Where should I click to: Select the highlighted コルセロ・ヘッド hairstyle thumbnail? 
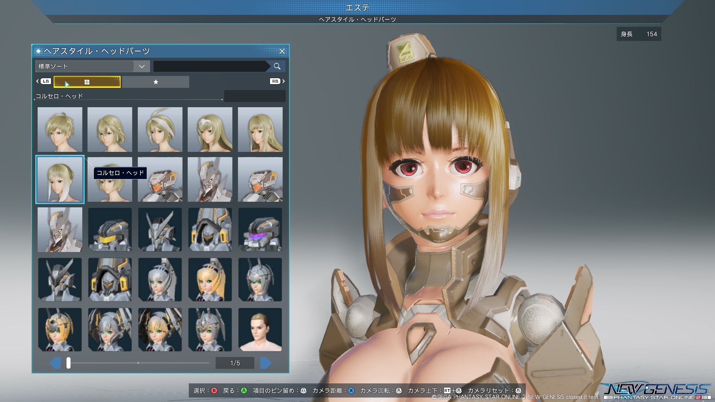pyautogui.click(x=60, y=179)
